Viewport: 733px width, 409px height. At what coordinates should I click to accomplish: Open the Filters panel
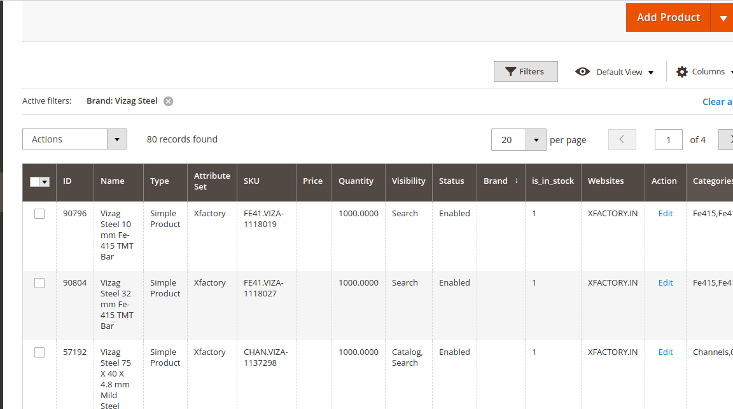pos(526,71)
